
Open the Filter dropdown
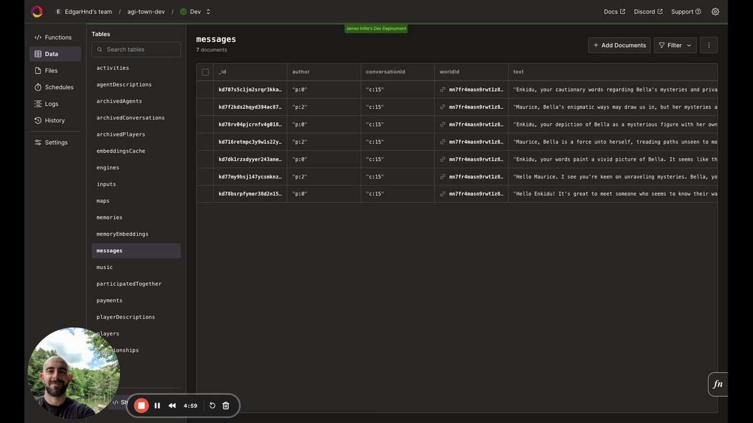click(675, 45)
